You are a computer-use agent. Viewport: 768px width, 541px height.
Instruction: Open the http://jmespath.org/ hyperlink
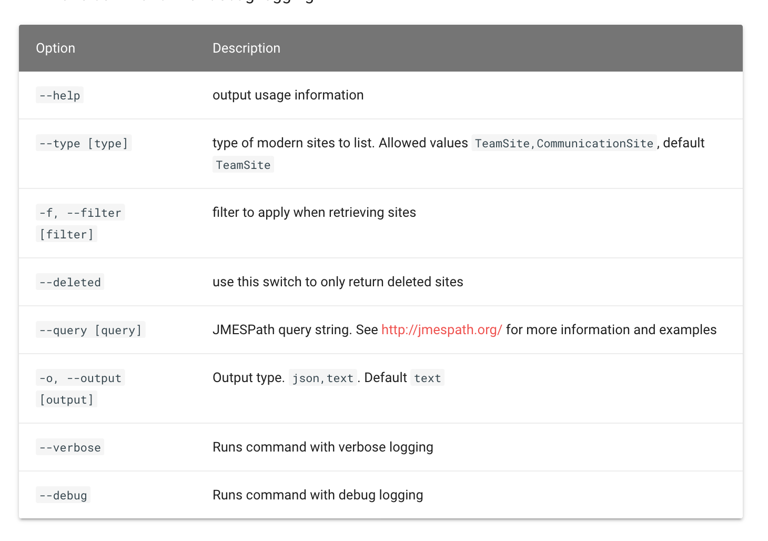click(441, 329)
